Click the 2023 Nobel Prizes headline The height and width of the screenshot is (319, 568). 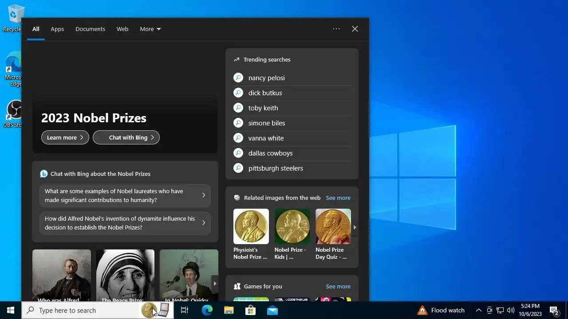pyautogui.click(x=94, y=118)
